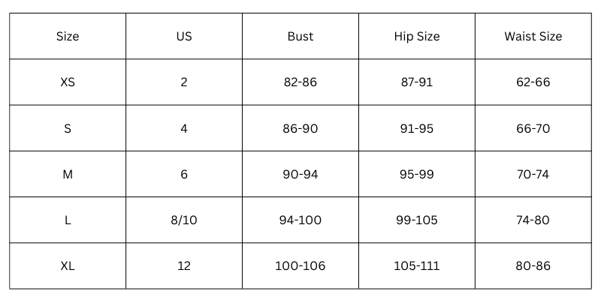Click the L size row label
The height and width of the screenshot is (300, 601).
click(x=68, y=220)
